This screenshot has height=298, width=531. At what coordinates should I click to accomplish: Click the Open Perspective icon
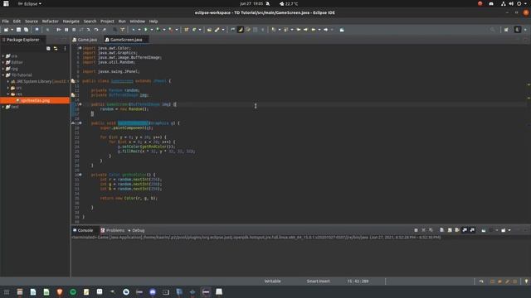pyautogui.click(x=506, y=30)
